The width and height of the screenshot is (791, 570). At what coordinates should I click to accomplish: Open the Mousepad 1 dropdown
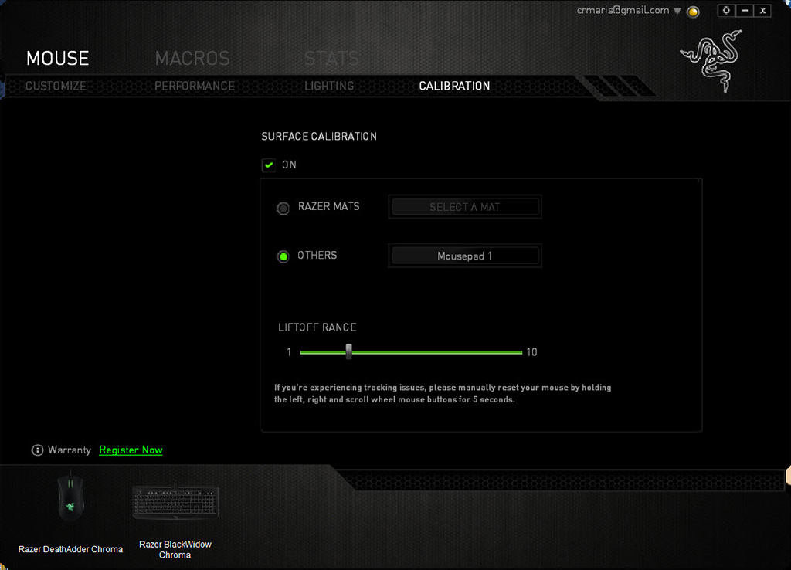[x=464, y=256]
